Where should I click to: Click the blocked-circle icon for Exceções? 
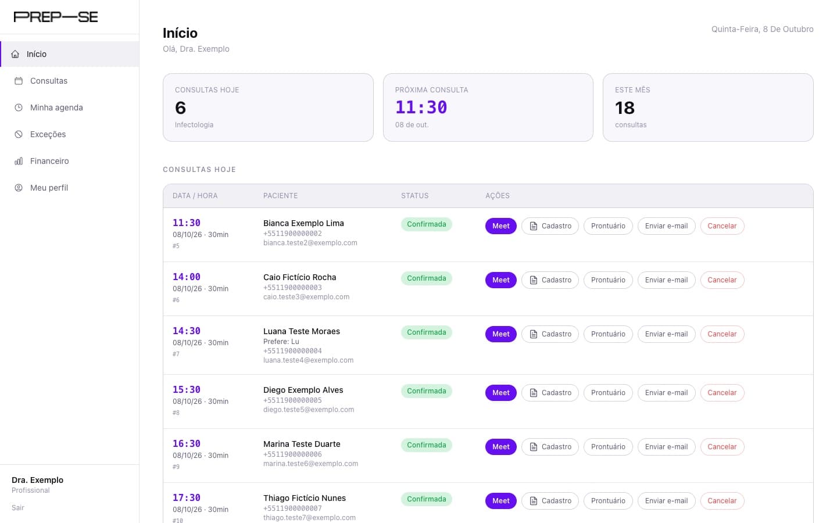(19, 134)
